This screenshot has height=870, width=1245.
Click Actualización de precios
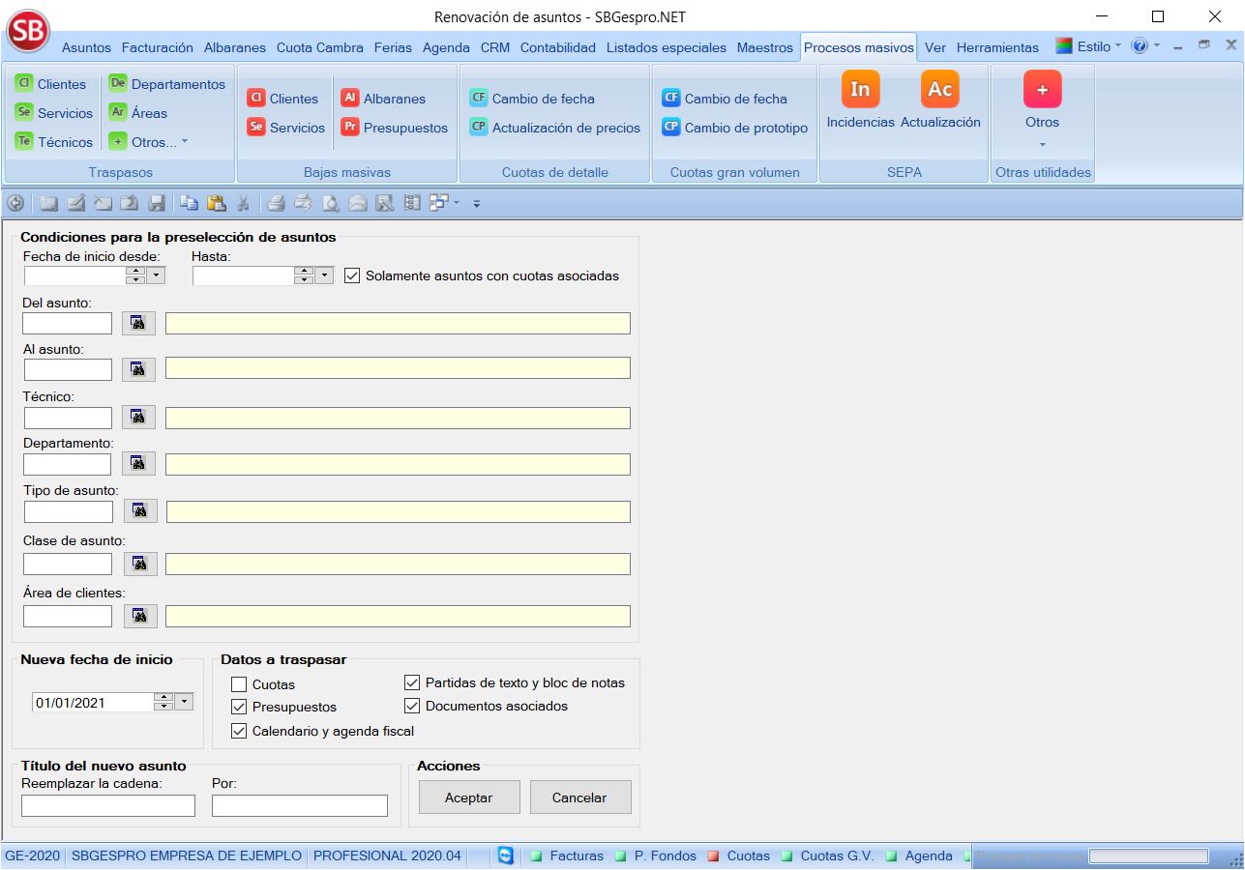coord(555,128)
